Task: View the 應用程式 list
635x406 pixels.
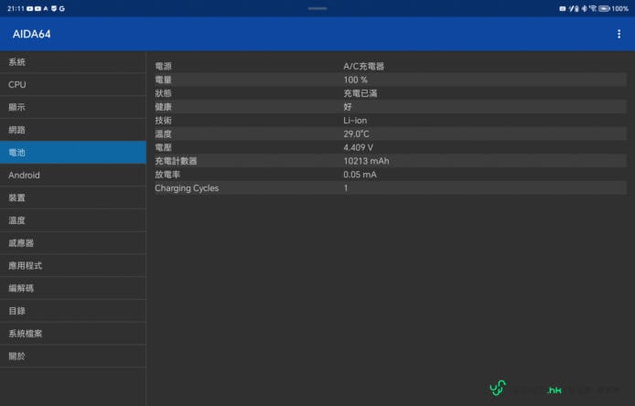Action: [x=73, y=266]
